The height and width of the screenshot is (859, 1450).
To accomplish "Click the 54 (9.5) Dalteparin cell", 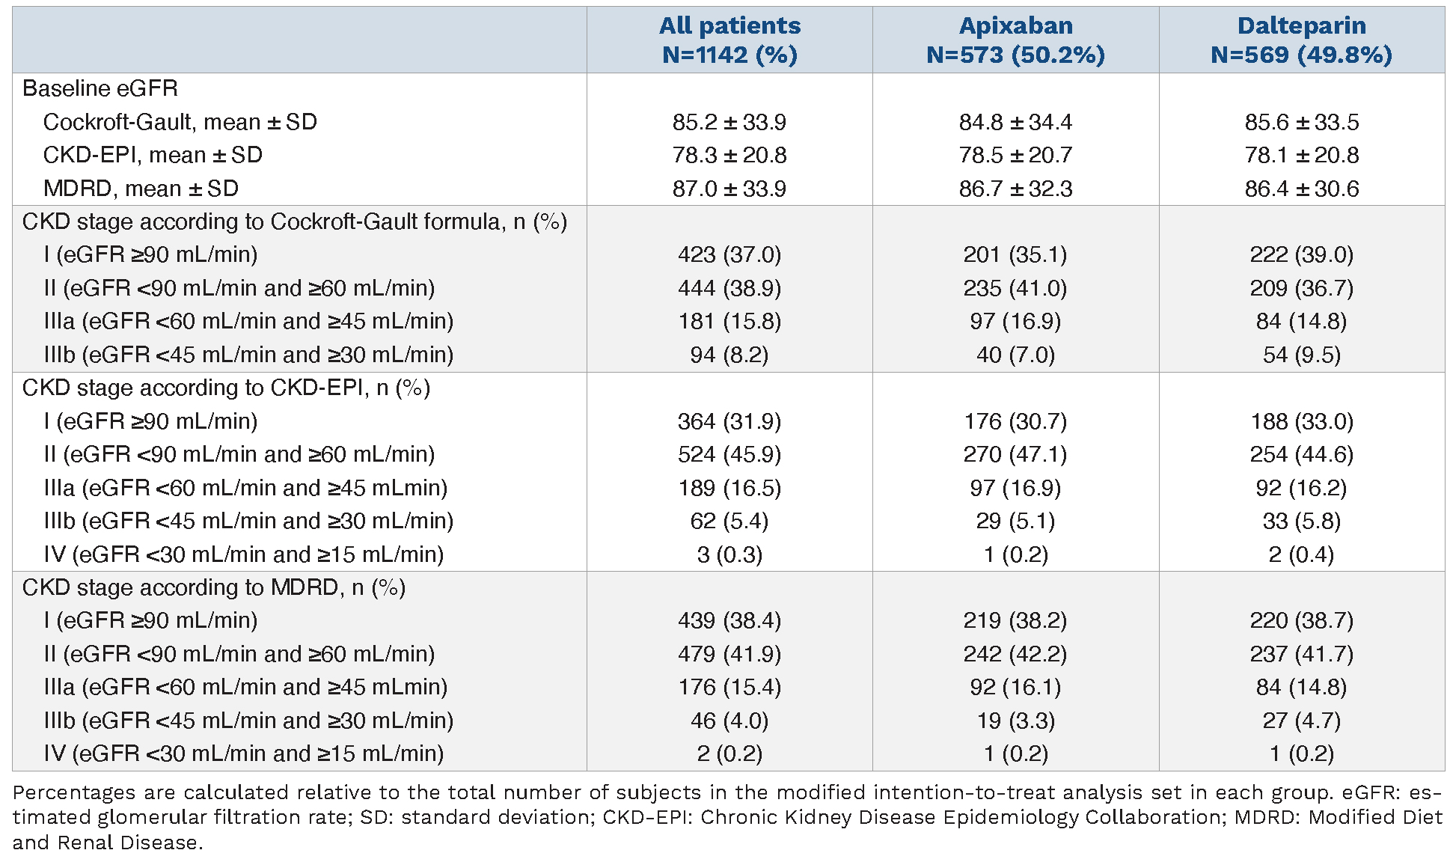I will [x=1301, y=355].
